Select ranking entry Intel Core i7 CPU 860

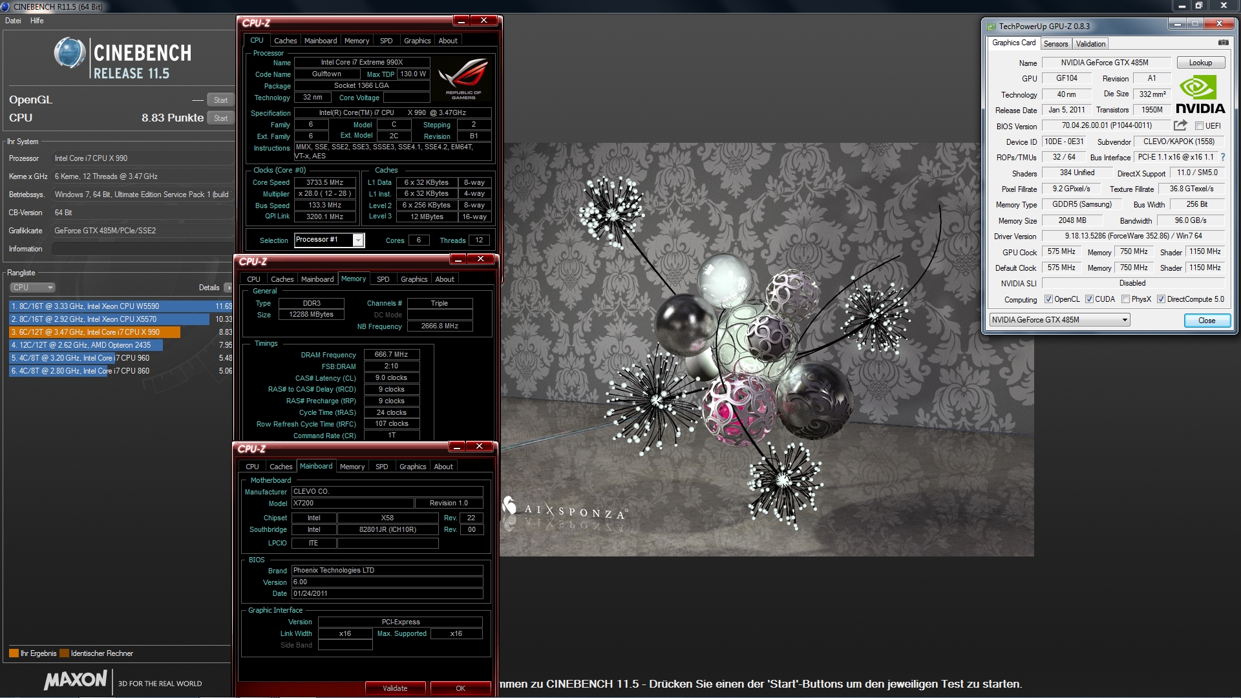[x=120, y=371]
